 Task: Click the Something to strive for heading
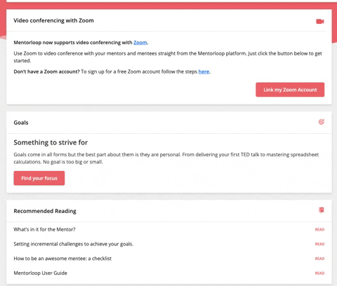point(51,142)
